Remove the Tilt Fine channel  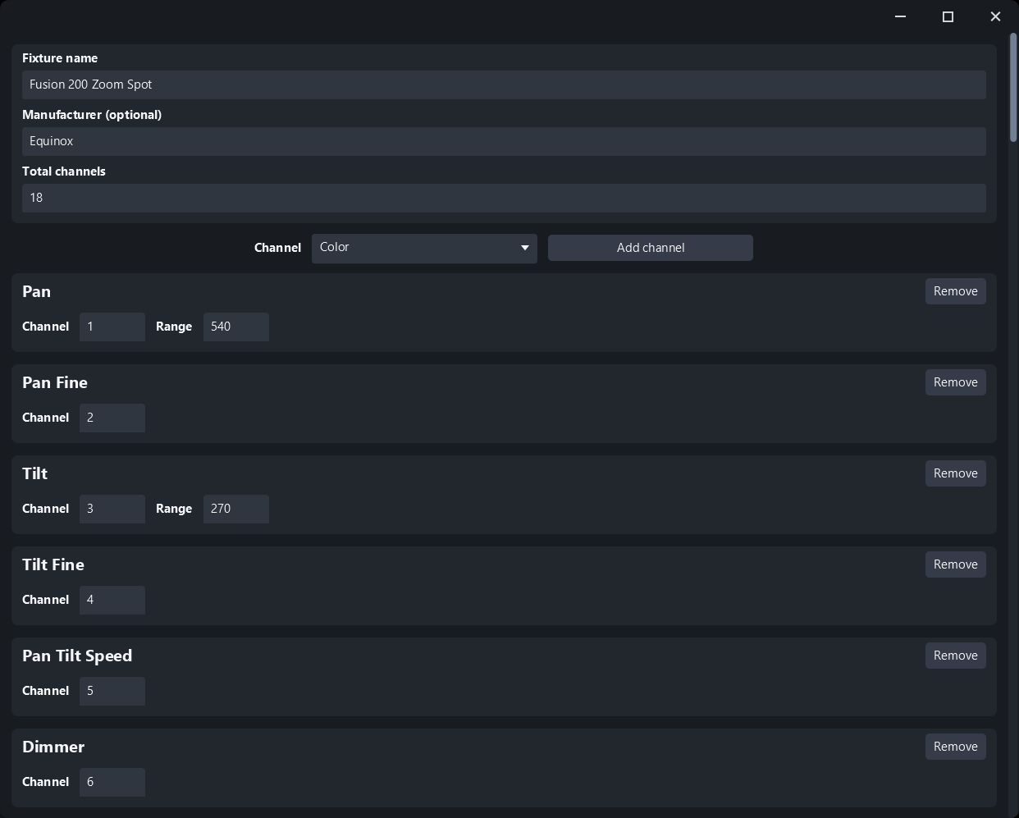click(956, 564)
